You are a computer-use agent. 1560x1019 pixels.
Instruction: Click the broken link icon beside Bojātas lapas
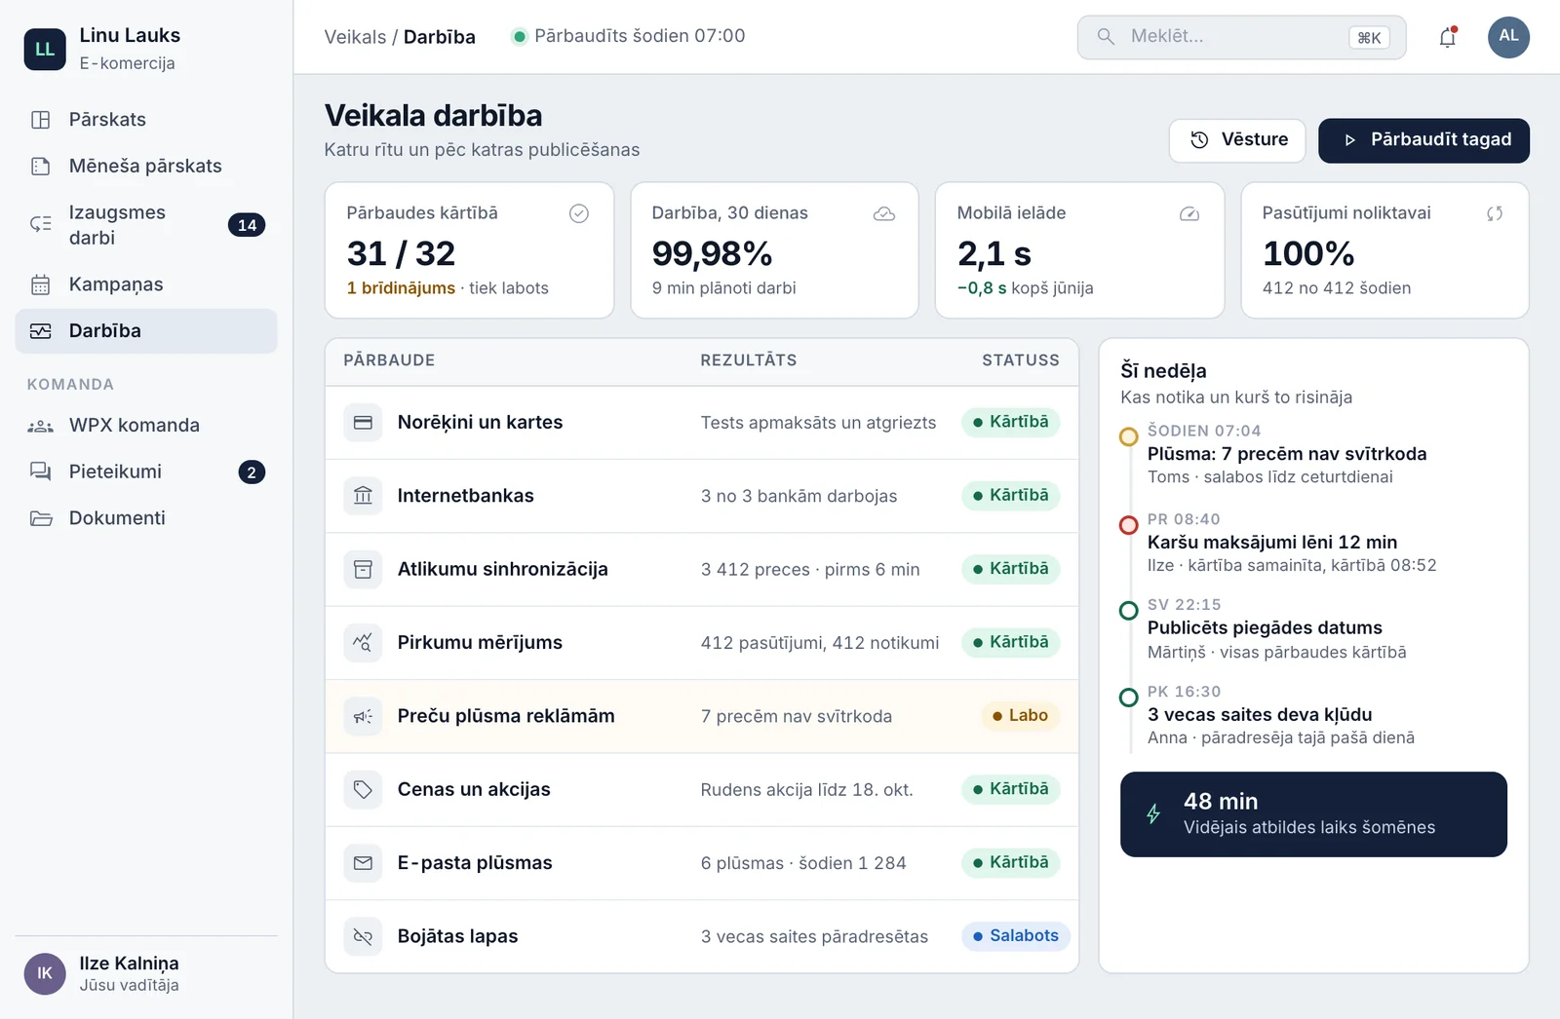[363, 936]
